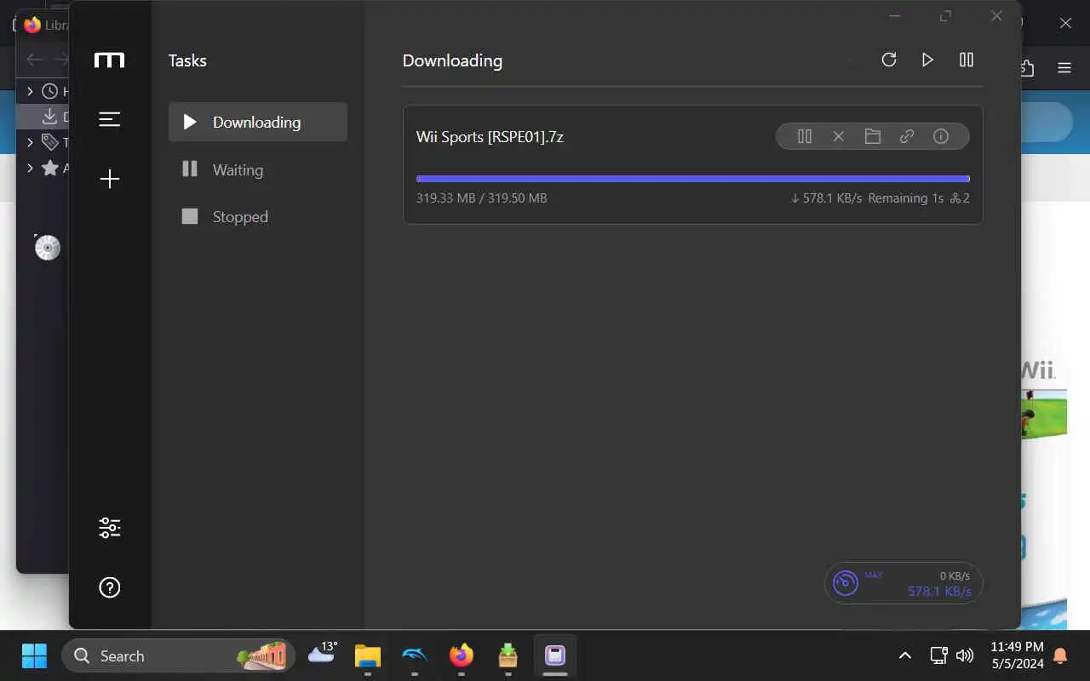
Task: Pause all tasks with the header pause icon
Action: [x=966, y=60]
